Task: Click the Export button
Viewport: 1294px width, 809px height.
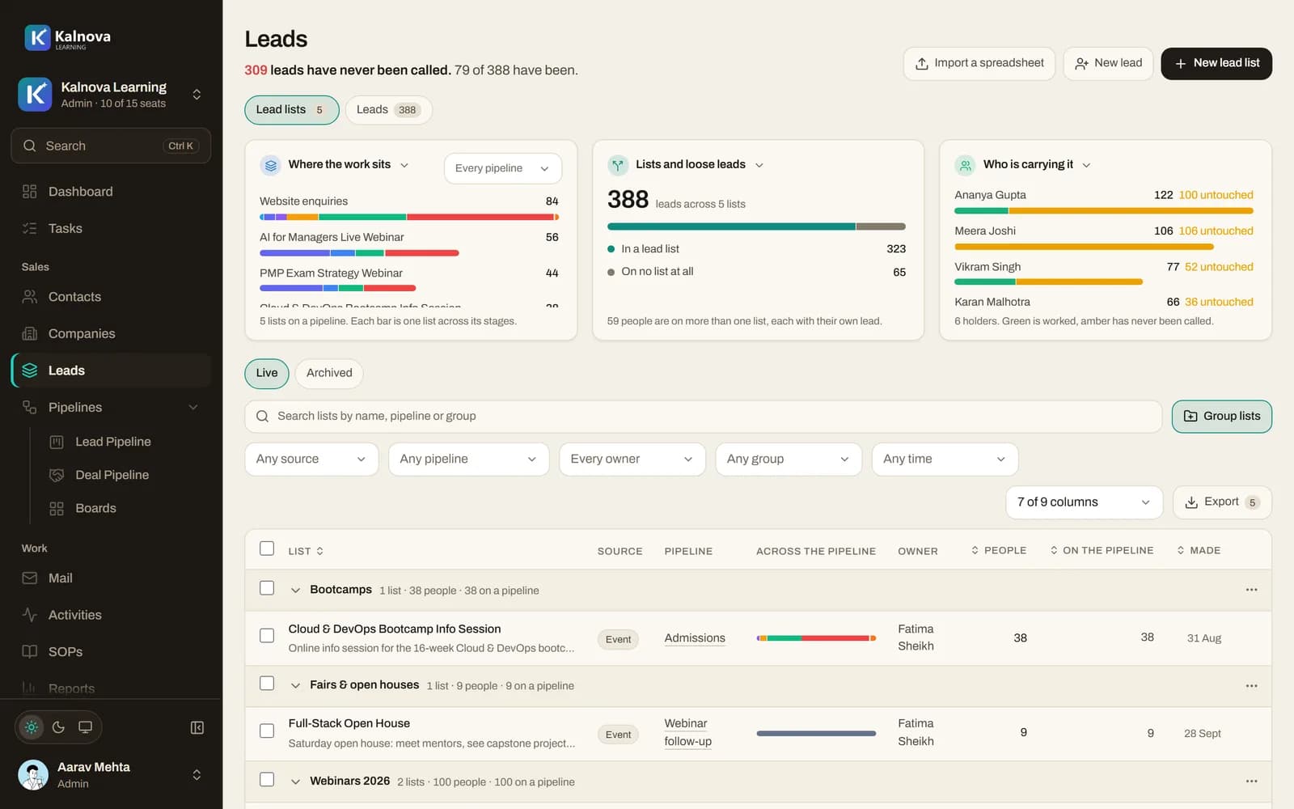Action: pos(1221,502)
